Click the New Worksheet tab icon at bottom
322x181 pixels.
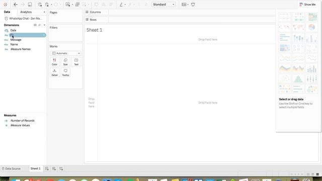click(47, 169)
